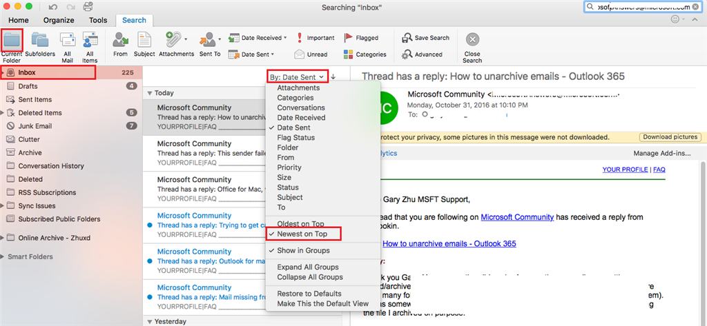707x326 pixels.
Task: Select the Current Folder search scope
Action: point(12,46)
